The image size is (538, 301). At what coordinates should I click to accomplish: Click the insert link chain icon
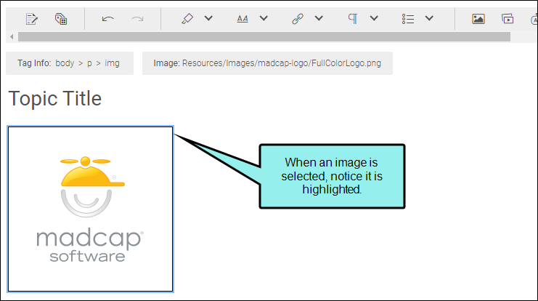point(298,19)
